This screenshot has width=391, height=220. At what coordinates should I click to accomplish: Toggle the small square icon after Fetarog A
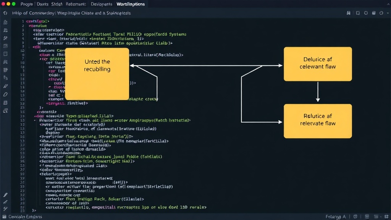click(355, 217)
